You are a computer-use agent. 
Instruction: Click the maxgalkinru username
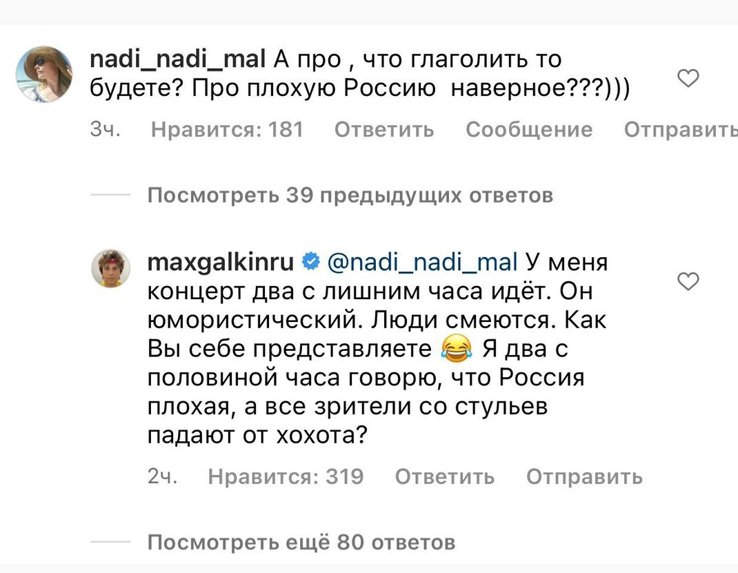pos(221,262)
